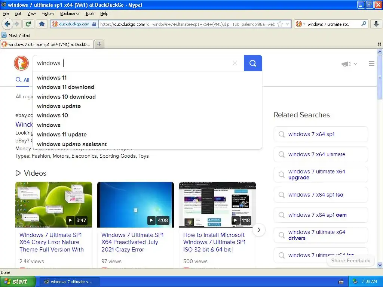This screenshot has height=287, width=383.
Task: Open the View menu
Action: [x=31, y=13]
